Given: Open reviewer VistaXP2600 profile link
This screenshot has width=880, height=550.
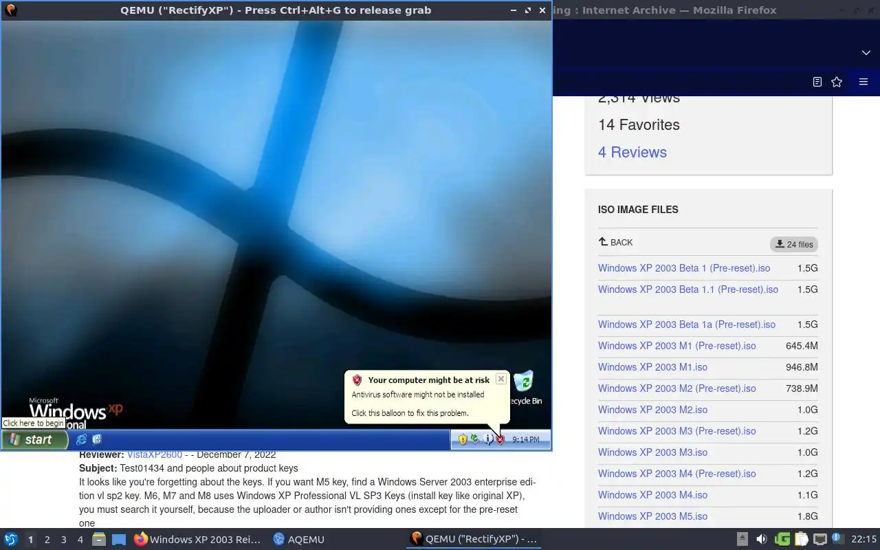Looking at the screenshot, I should [155, 454].
